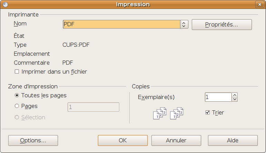
Task: Click the PDF printer name field
Action: tap(121, 24)
